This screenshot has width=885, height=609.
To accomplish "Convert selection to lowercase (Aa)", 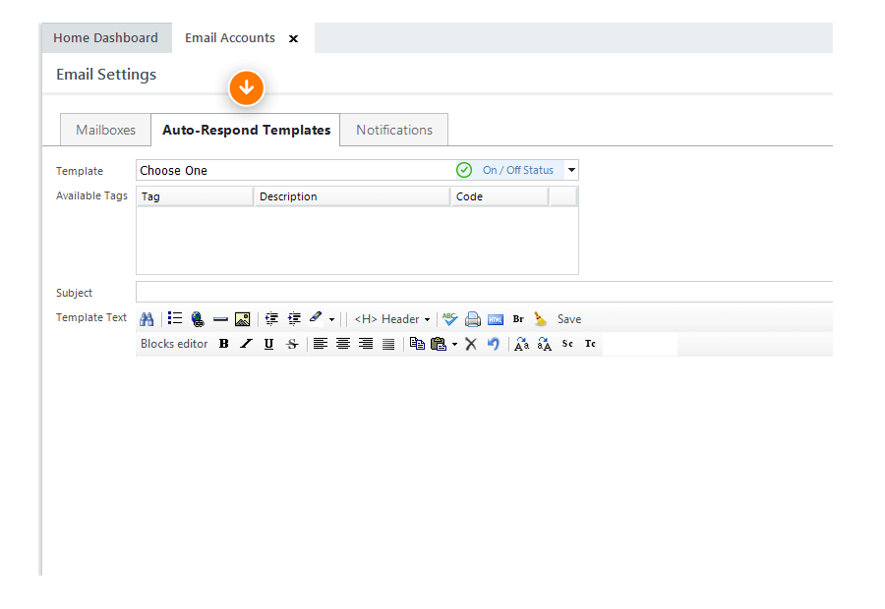I will pos(522,344).
